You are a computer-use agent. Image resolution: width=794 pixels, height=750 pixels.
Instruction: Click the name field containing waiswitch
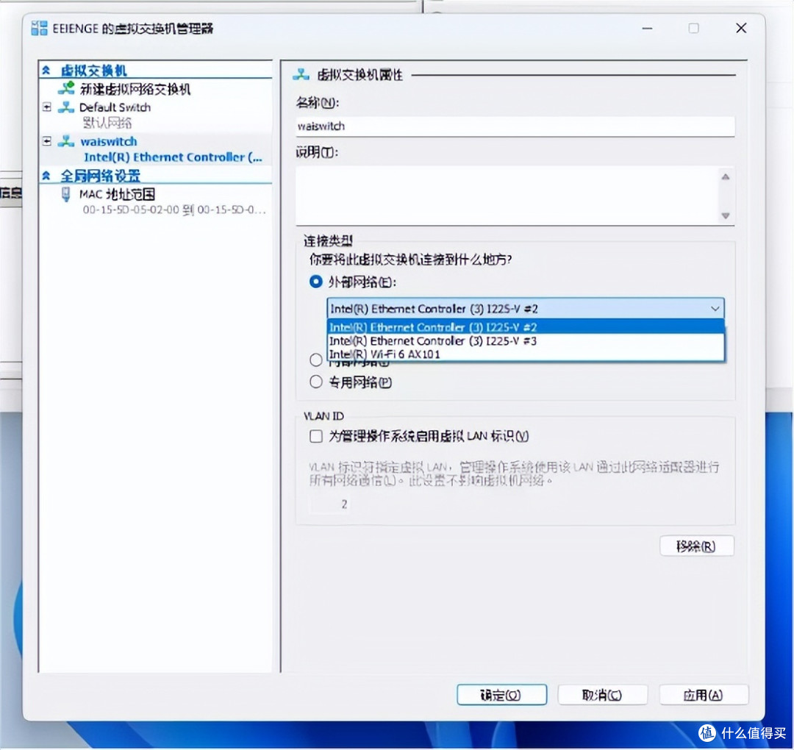pyautogui.click(x=515, y=126)
